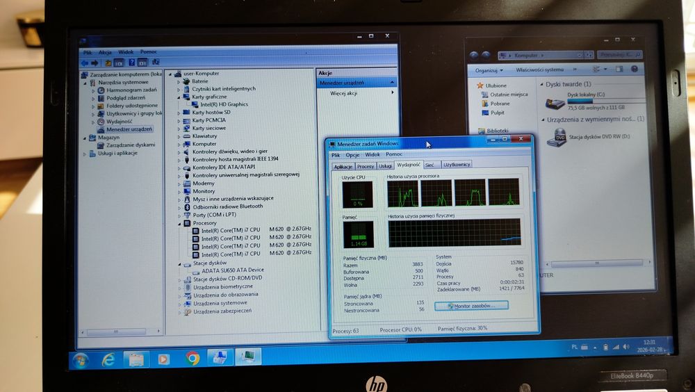
Task: Select Podgląd zdarzeń in the tree
Action: tap(125, 97)
